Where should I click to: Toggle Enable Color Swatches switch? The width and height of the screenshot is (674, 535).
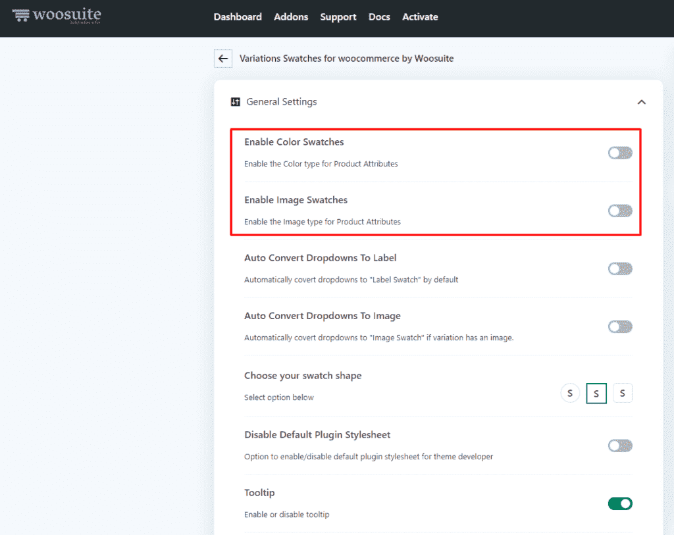click(x=620, y=153)
